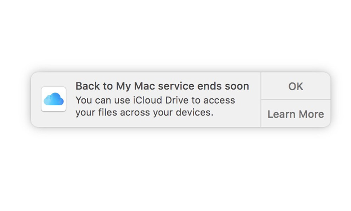Viewport: 351px width, 211px height.
Task: Open the Learn More link
Action: (296, 114)
